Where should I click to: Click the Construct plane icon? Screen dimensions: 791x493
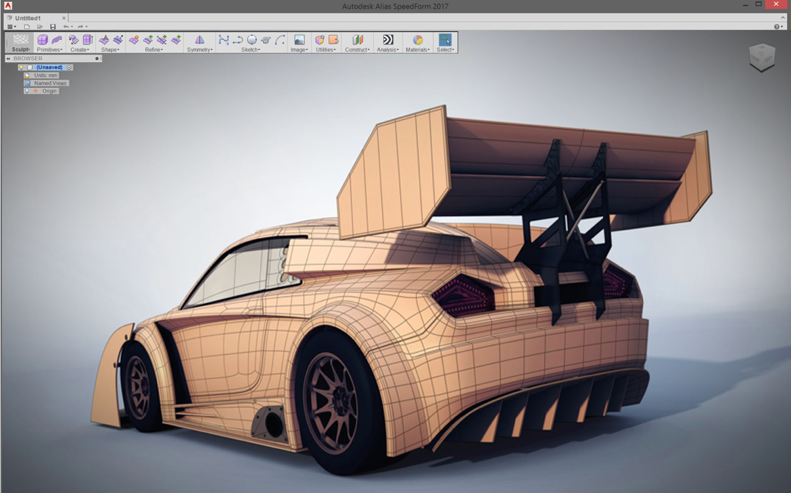pyautogui.click(x=358, y=40)
